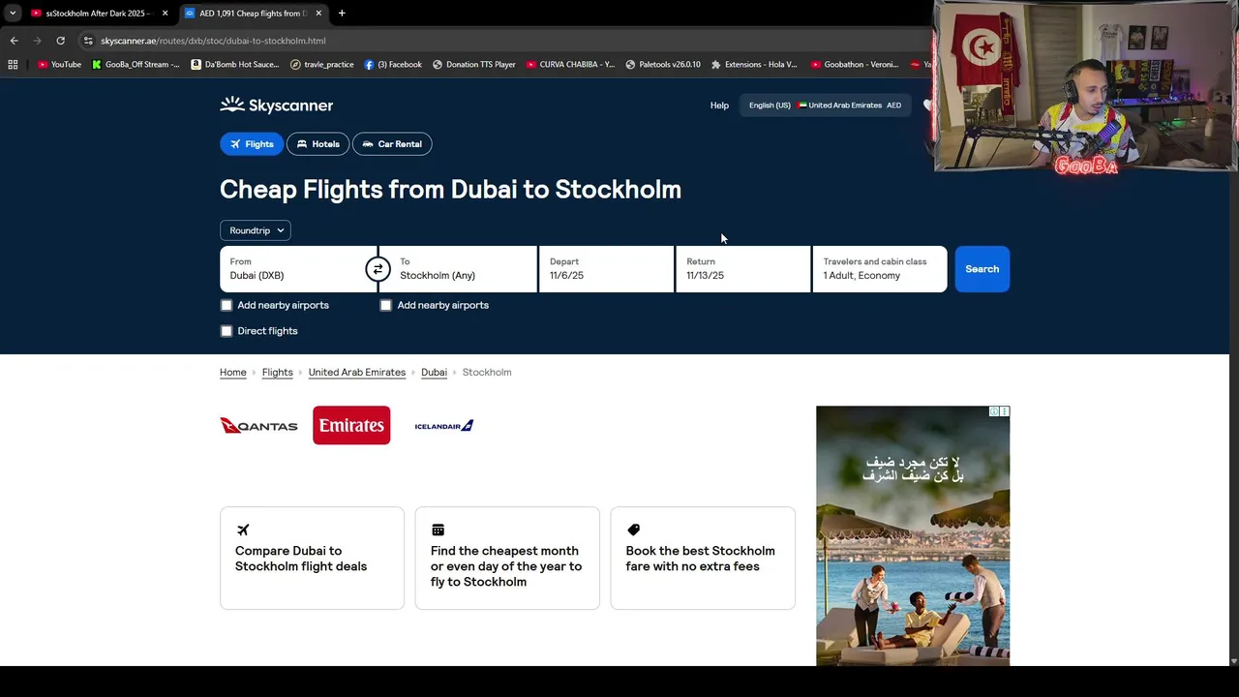Switch to the Hotels tab

[318, 144]
